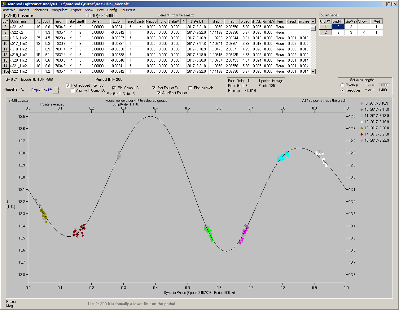Close the Asteroid Lightcurve Analysis window
Image resolution: width=399 pixels, height=310 pixels.
tap(394, 4)
